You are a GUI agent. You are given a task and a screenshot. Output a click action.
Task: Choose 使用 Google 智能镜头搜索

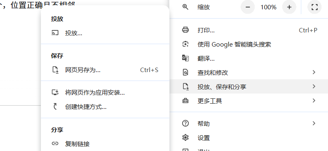pos(249,44)
